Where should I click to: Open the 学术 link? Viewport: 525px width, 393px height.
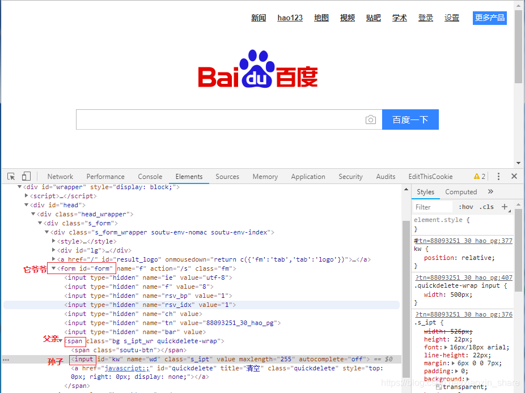coord(400,18)
